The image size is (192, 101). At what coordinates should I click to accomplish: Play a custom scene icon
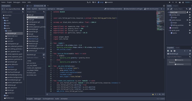(x=183, y=2)
